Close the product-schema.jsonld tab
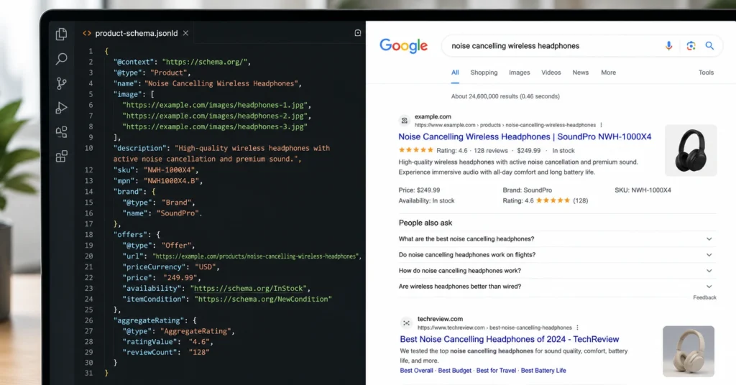 click(x=186, y=33)
